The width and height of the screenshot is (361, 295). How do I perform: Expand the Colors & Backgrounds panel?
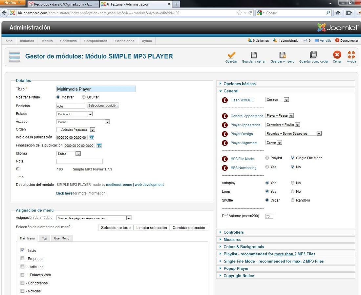point(286,247)
